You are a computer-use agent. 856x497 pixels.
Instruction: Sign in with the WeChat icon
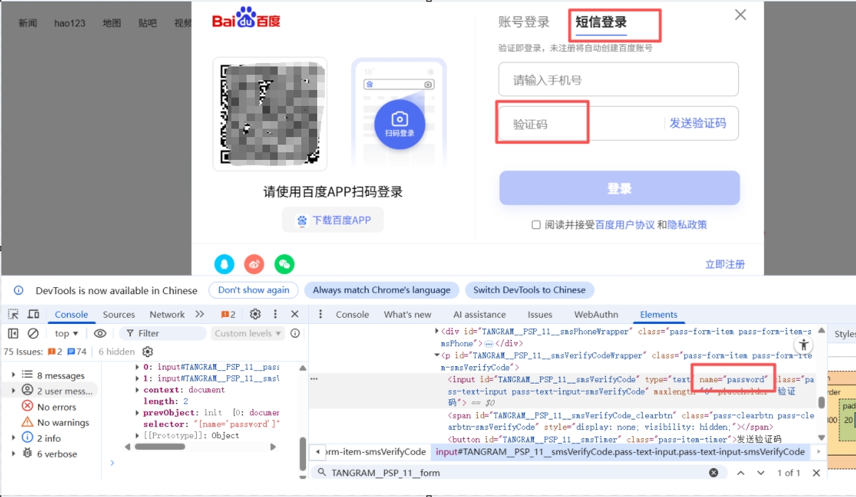(x=284, y=264)
